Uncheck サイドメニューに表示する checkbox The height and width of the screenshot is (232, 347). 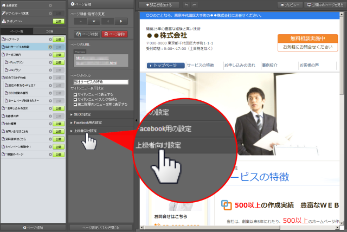point(76,93)
